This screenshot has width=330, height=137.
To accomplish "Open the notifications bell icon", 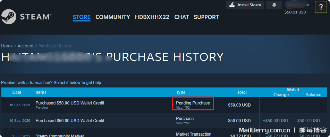I will [274, 5].
